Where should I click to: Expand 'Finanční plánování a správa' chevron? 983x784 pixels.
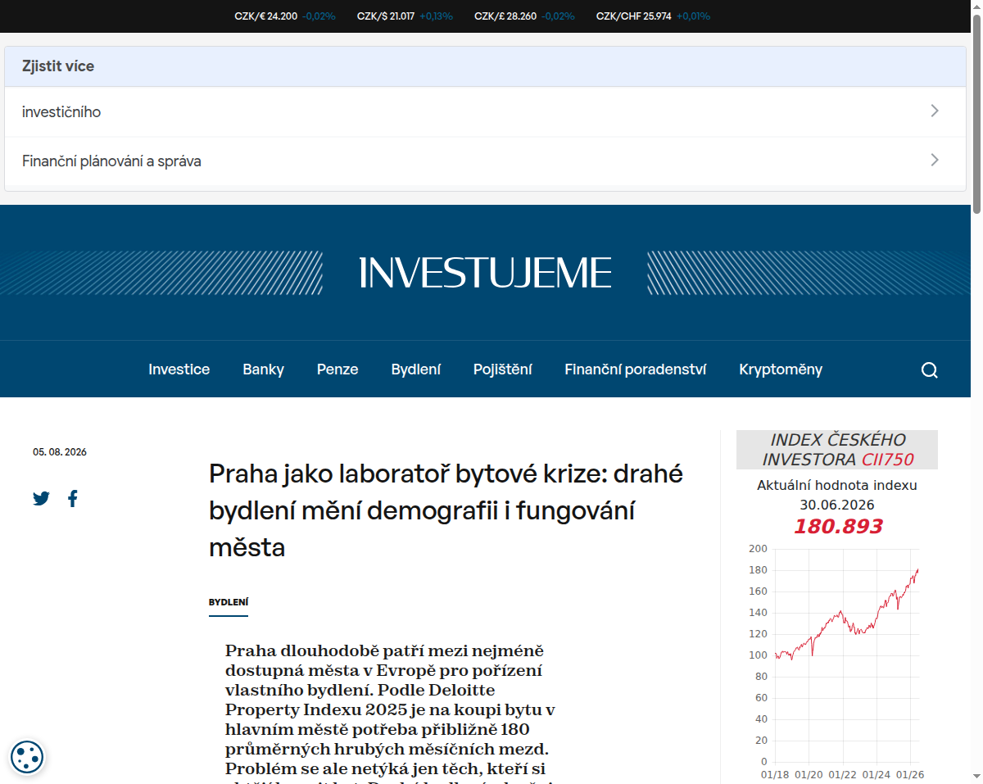935,161
